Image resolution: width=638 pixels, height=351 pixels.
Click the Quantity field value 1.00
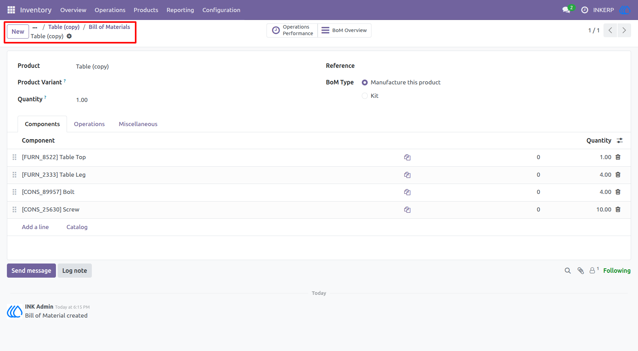pos(82,100)
